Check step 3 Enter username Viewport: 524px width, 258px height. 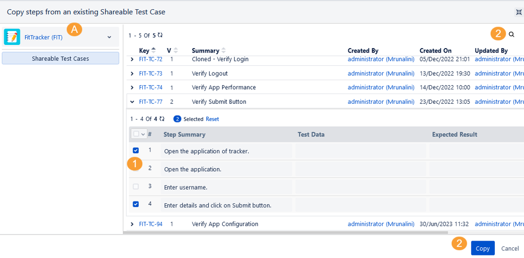click(136, 186)
